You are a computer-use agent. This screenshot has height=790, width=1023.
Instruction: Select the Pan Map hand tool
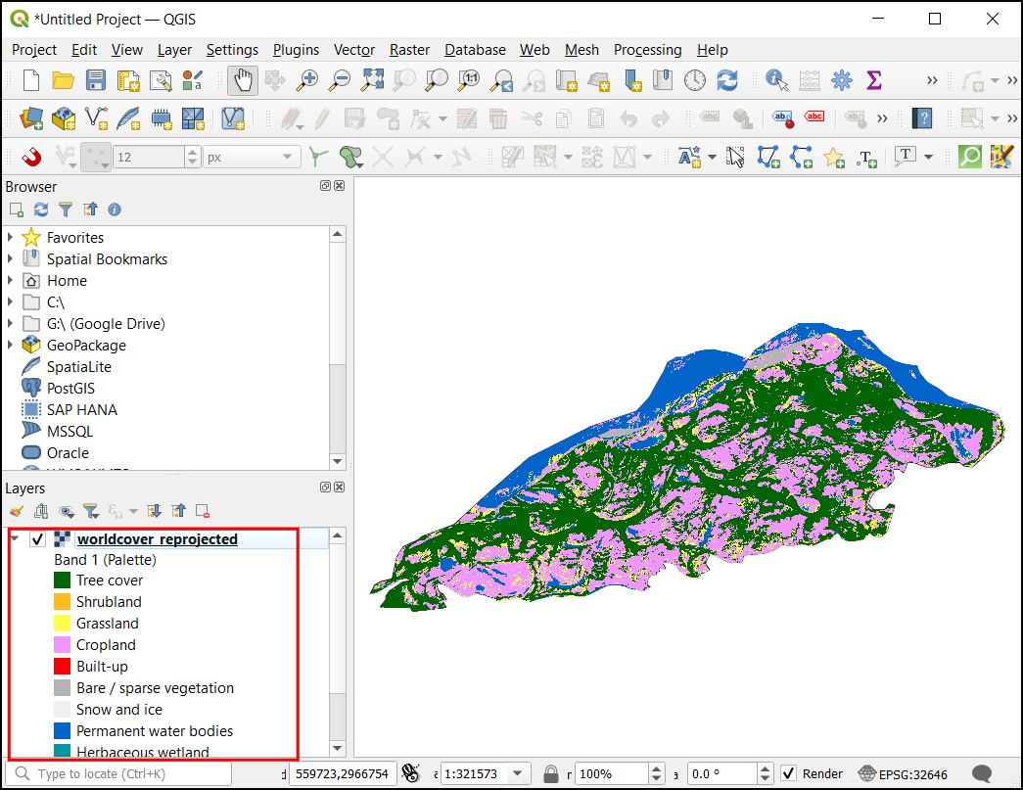tap(242, 80)
